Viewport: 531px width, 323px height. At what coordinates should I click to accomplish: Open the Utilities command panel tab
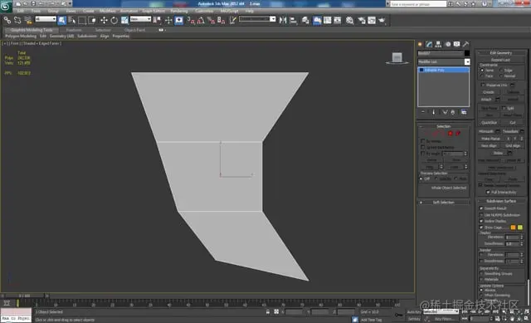pos(466,44)
